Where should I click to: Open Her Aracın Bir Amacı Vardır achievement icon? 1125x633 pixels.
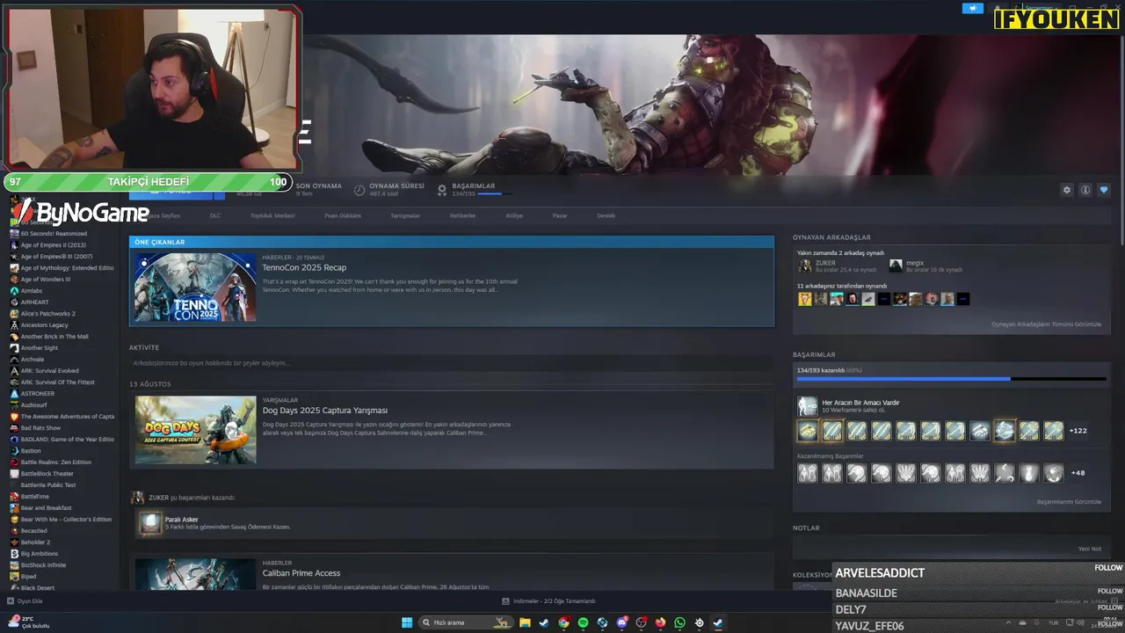pos(807,406)
